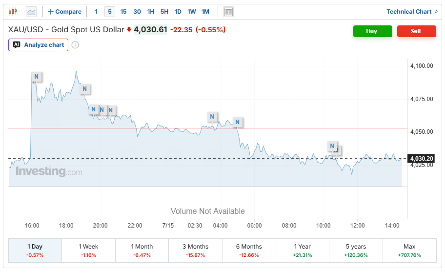Viewport: 445px width, 273px height.
Task: Click the 4,050.00 price axis label
Action: click(422, 132)
